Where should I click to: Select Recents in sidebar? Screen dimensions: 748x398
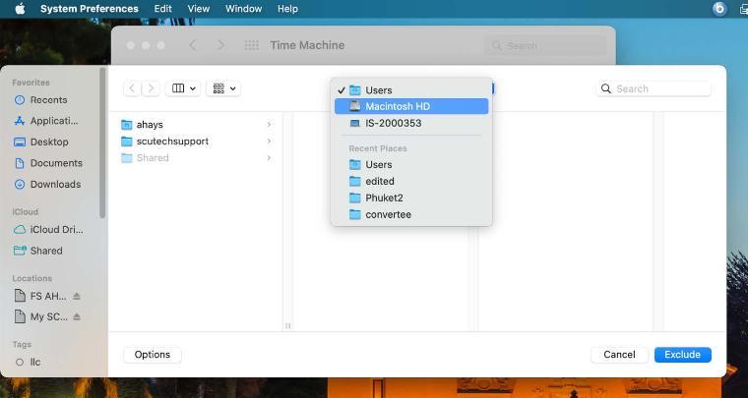47,100
